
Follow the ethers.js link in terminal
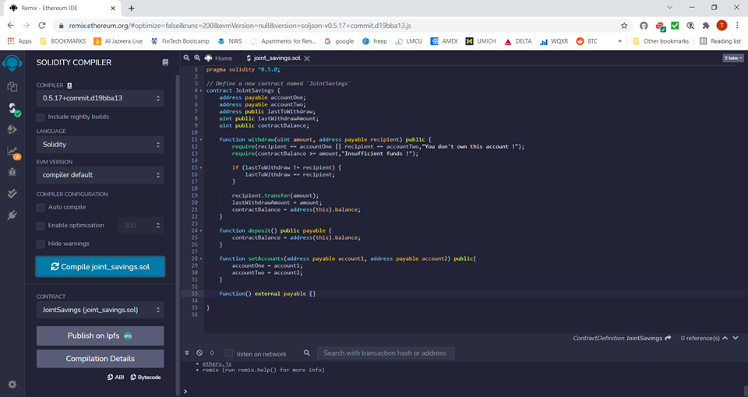(217, 364)
